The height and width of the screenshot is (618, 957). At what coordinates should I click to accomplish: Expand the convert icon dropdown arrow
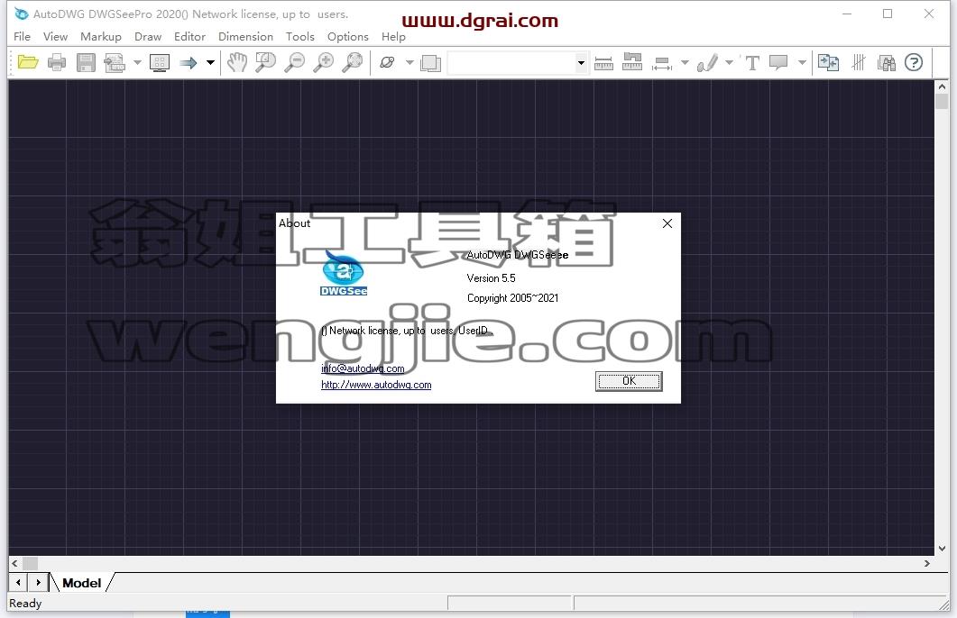click(137, 62)
